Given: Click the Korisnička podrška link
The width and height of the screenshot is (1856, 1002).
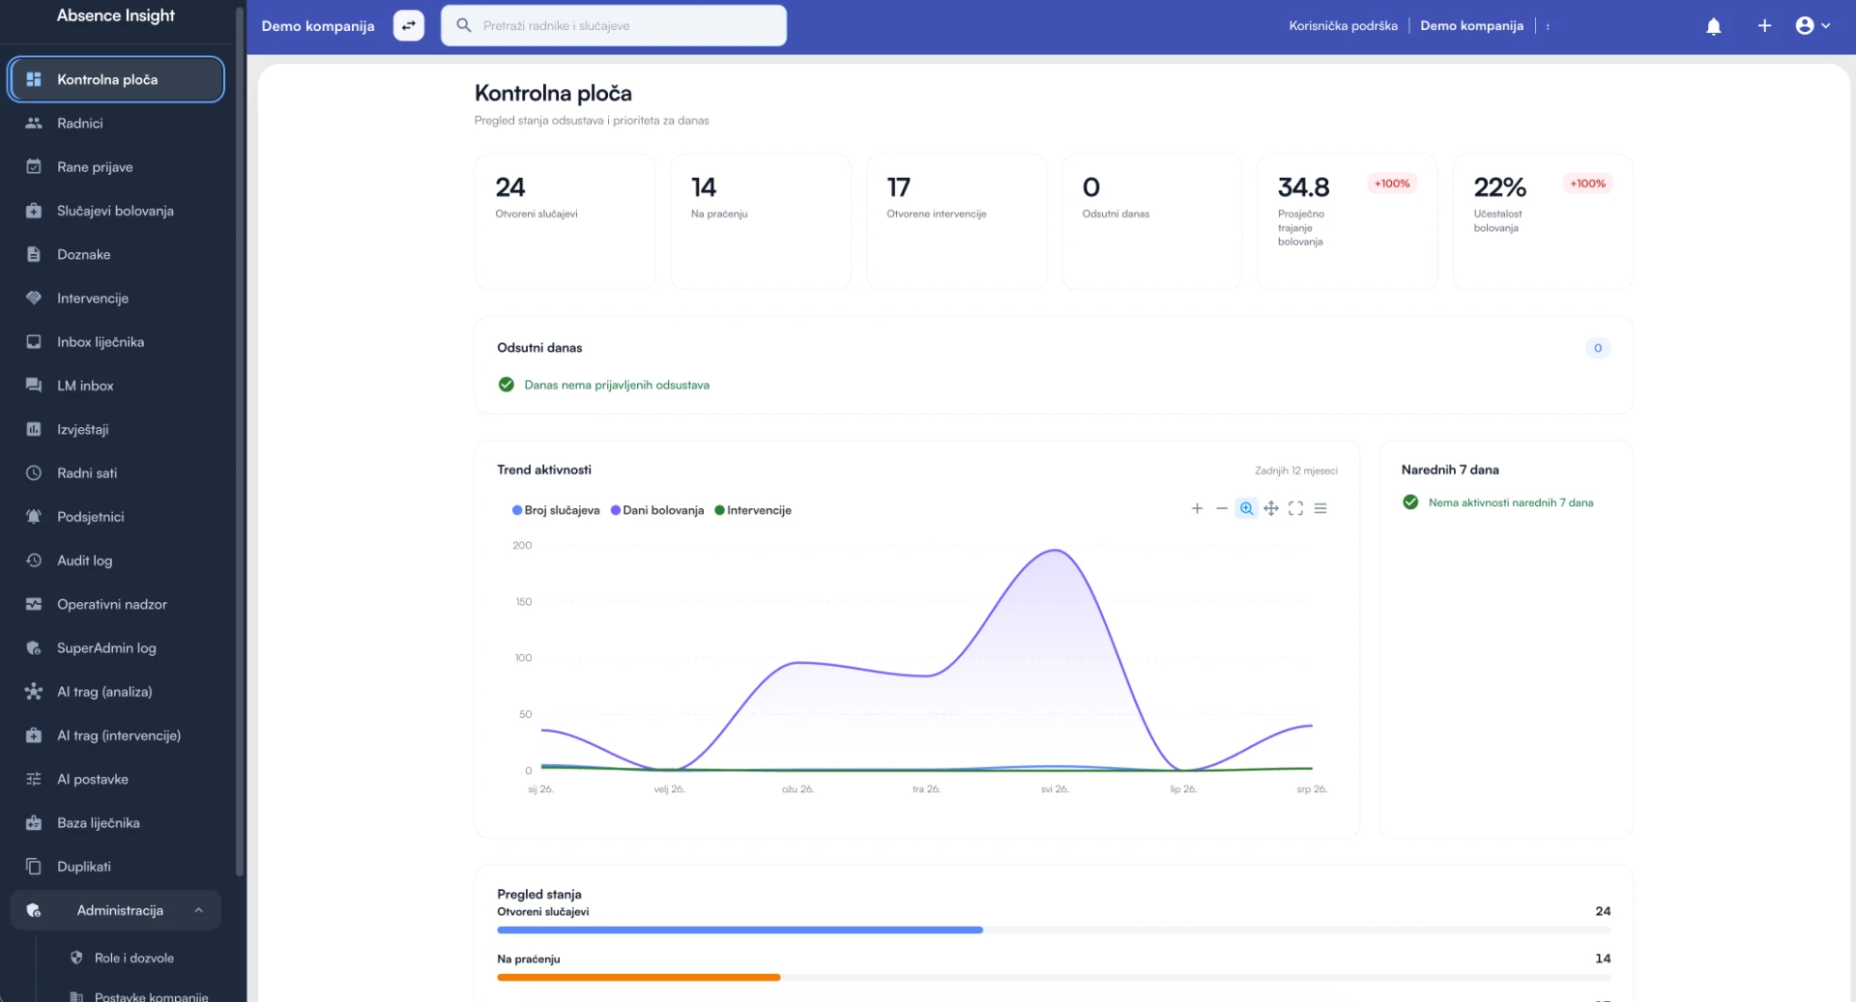Looking at the screenshot, I should [1343, 26].
